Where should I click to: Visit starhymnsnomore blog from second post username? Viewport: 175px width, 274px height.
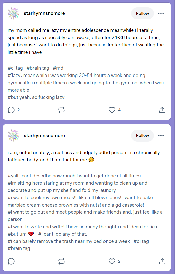44,135
